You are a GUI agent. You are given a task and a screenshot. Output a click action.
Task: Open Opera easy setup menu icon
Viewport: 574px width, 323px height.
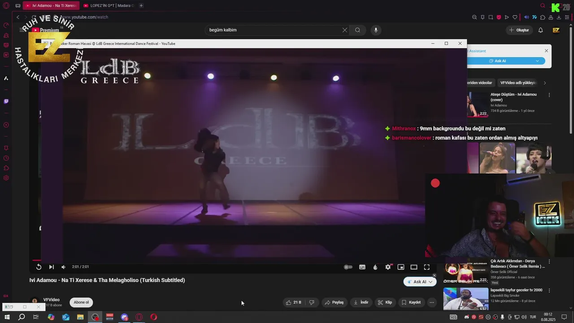(x=567, y=17)
